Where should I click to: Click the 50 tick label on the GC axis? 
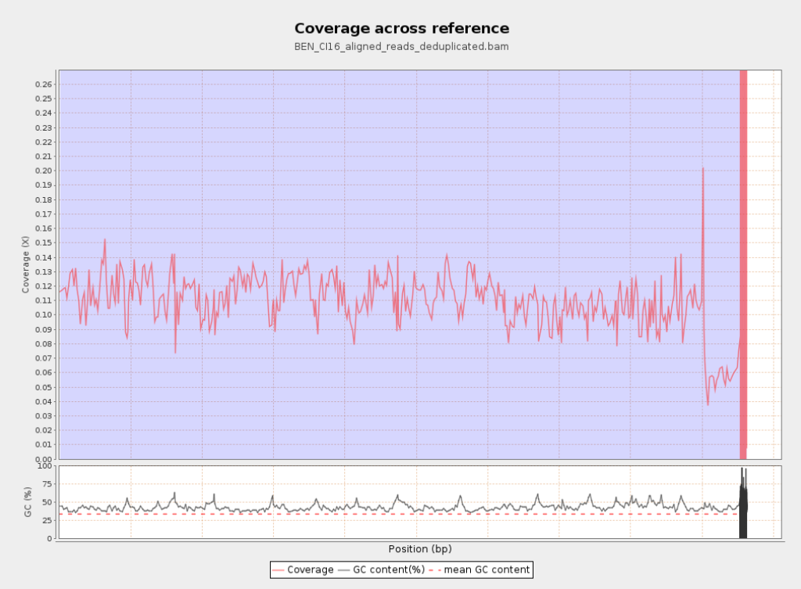coord(48,502)
